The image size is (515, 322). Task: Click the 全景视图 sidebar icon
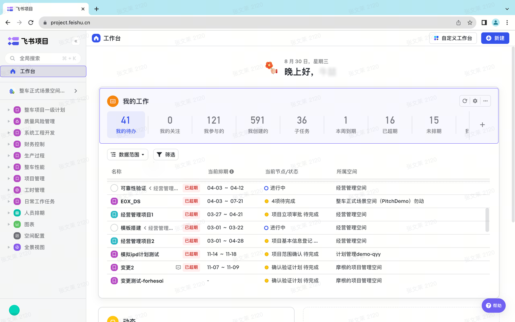point(17,247)
